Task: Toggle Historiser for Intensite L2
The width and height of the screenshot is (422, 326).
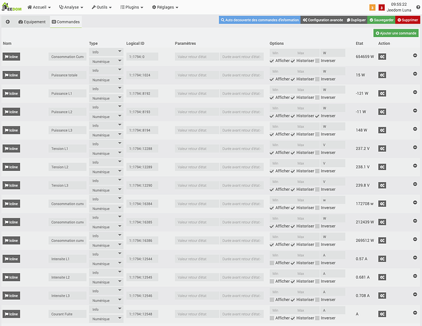Action: click(x=293, y=282)
